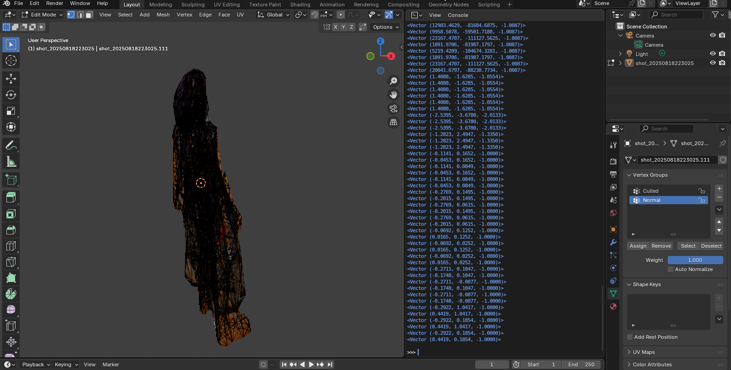731x370 pixels.
Task: Enable Add Rest Position checkbox
Action: [x=630, y=337]
